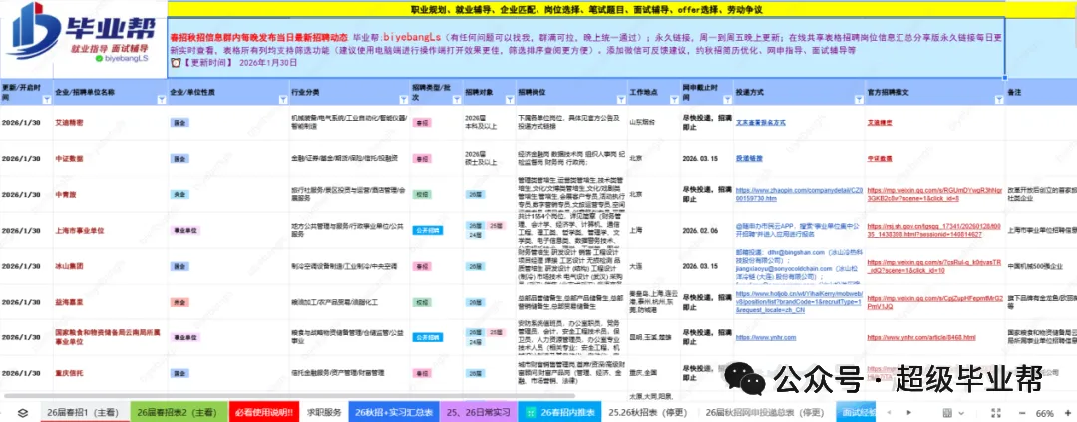Switch to 26秋招+实习汇总表 sheet tab
The width and height of the screenshot is (1077, 422).
tap(394, 413)
